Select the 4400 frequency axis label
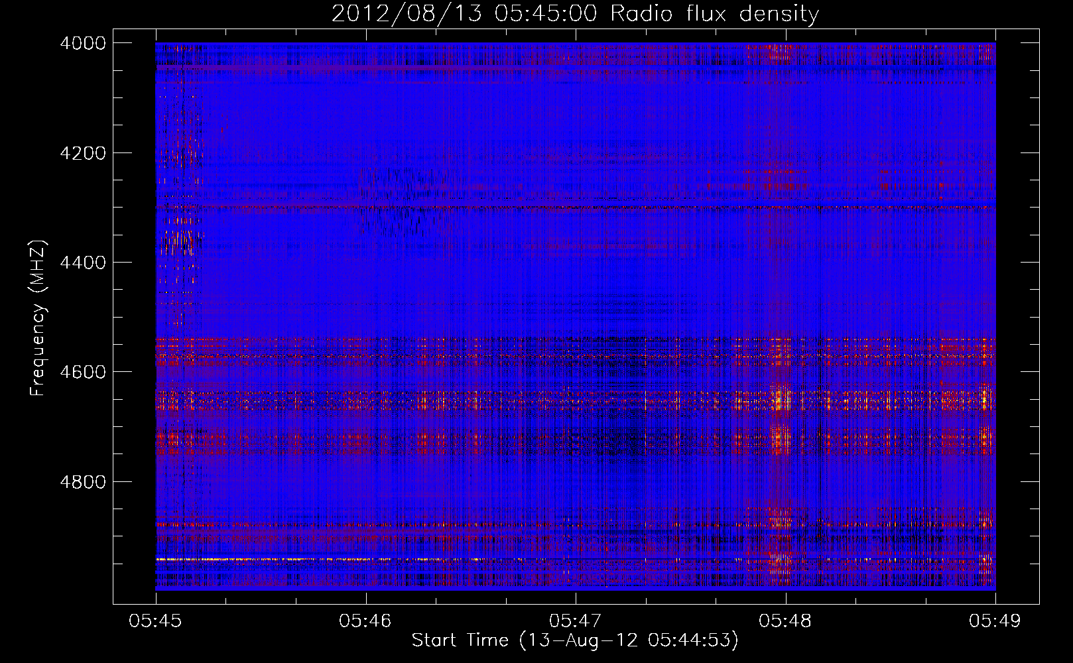 pos(83,263)
